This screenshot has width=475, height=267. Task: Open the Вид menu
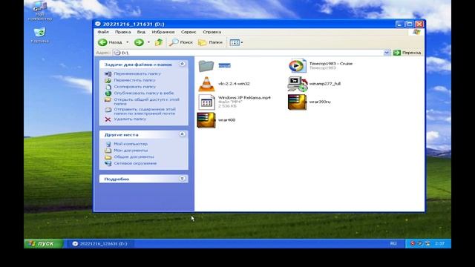[141, 32]
